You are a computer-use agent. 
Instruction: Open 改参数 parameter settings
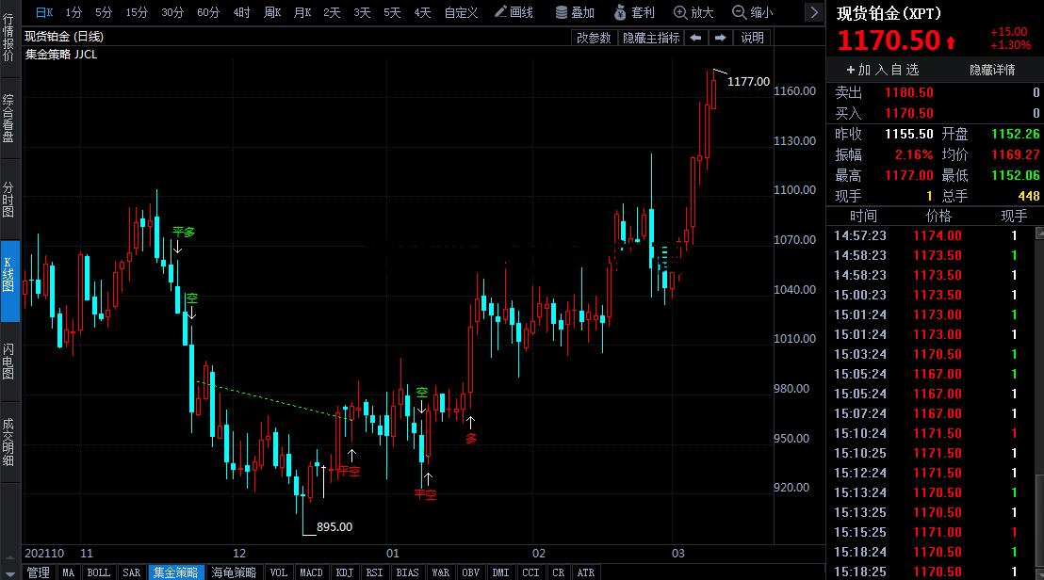(x=594, y=38)
